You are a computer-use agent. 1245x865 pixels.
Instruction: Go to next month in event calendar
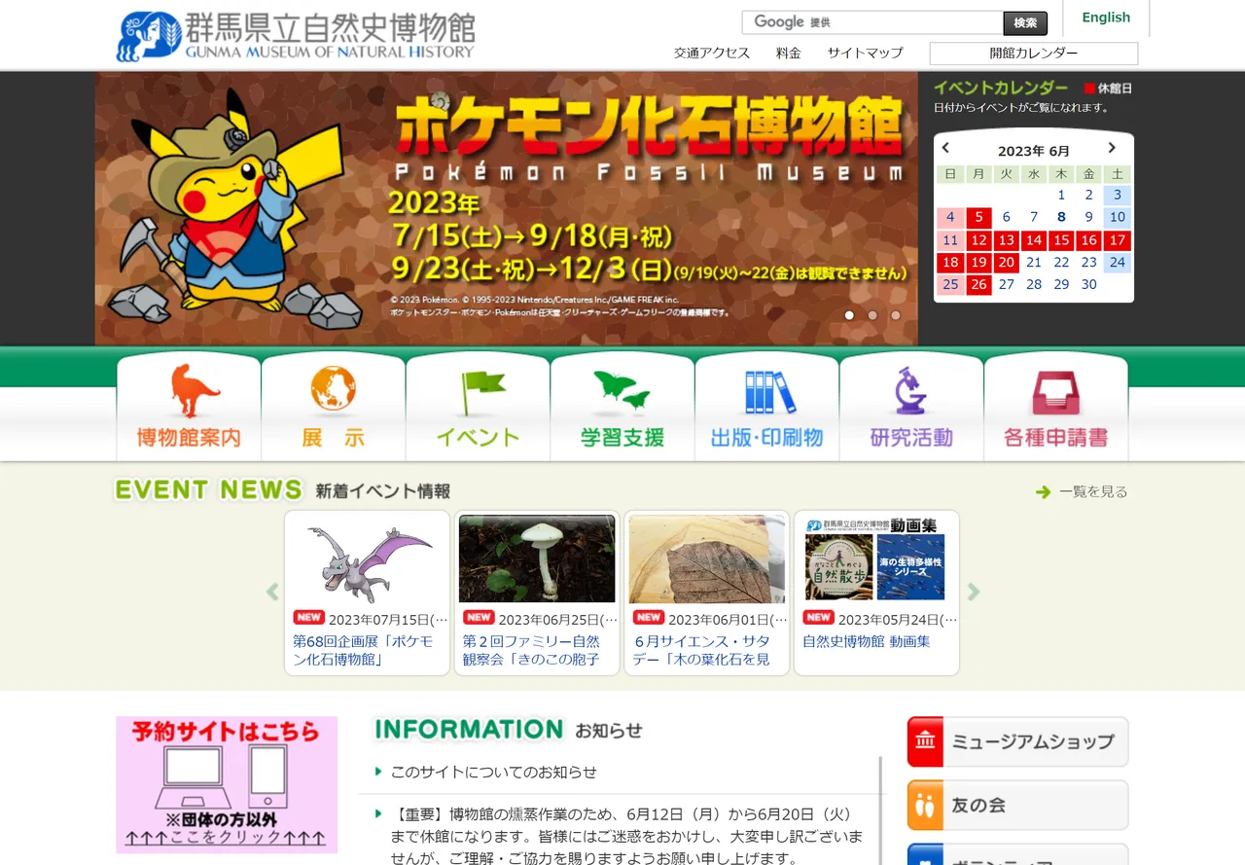1112,149
